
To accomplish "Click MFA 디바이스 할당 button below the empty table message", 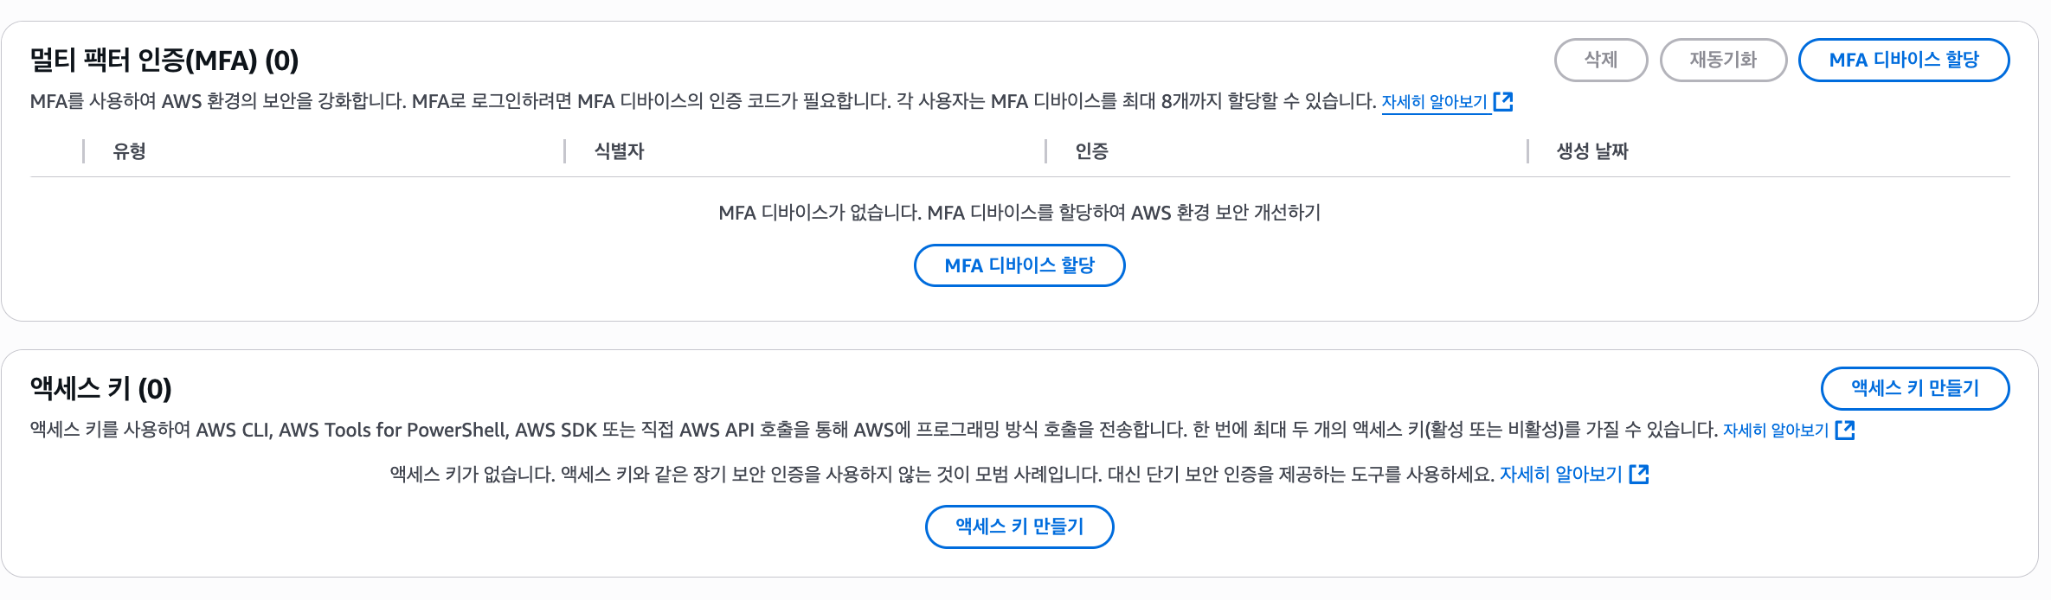I will coord(1019,265).
